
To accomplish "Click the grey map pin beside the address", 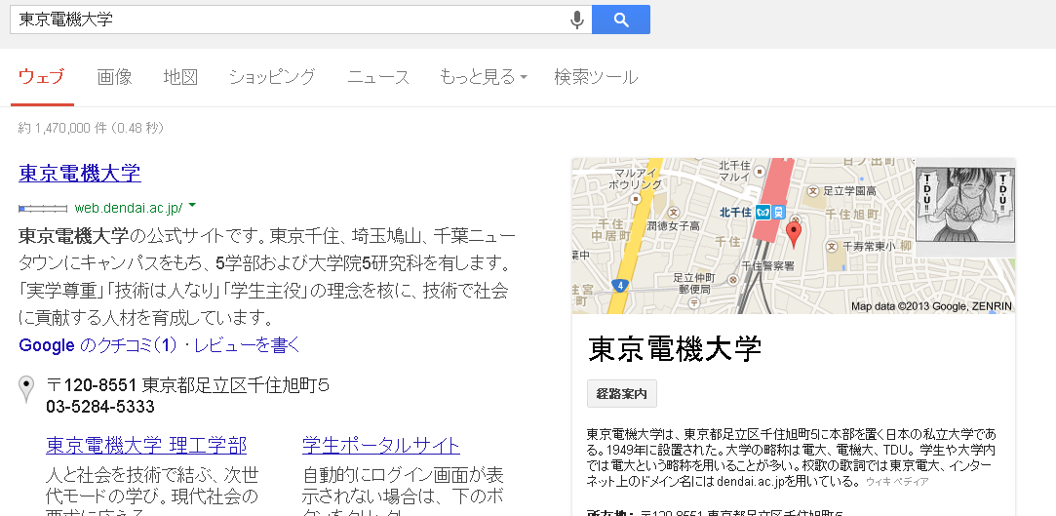I will pos(26,389).
